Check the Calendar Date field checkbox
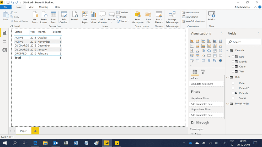This screenshot has height=147, width=262. coord(233,57)
